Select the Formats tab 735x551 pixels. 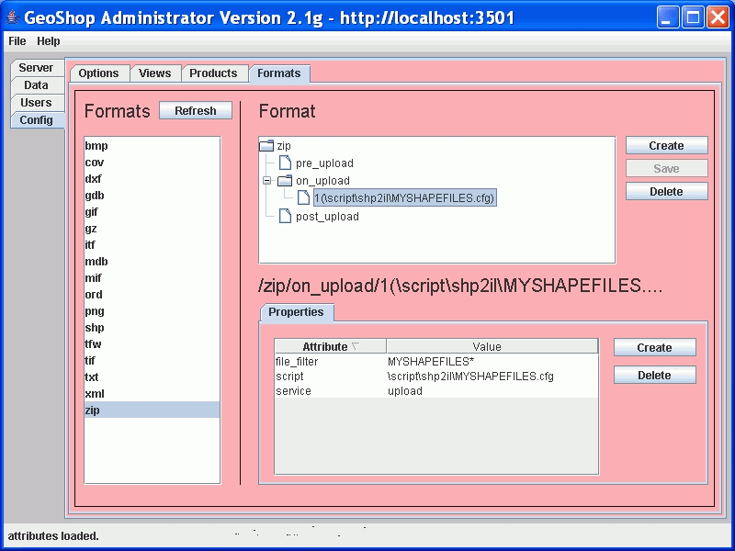click(279, 73)
